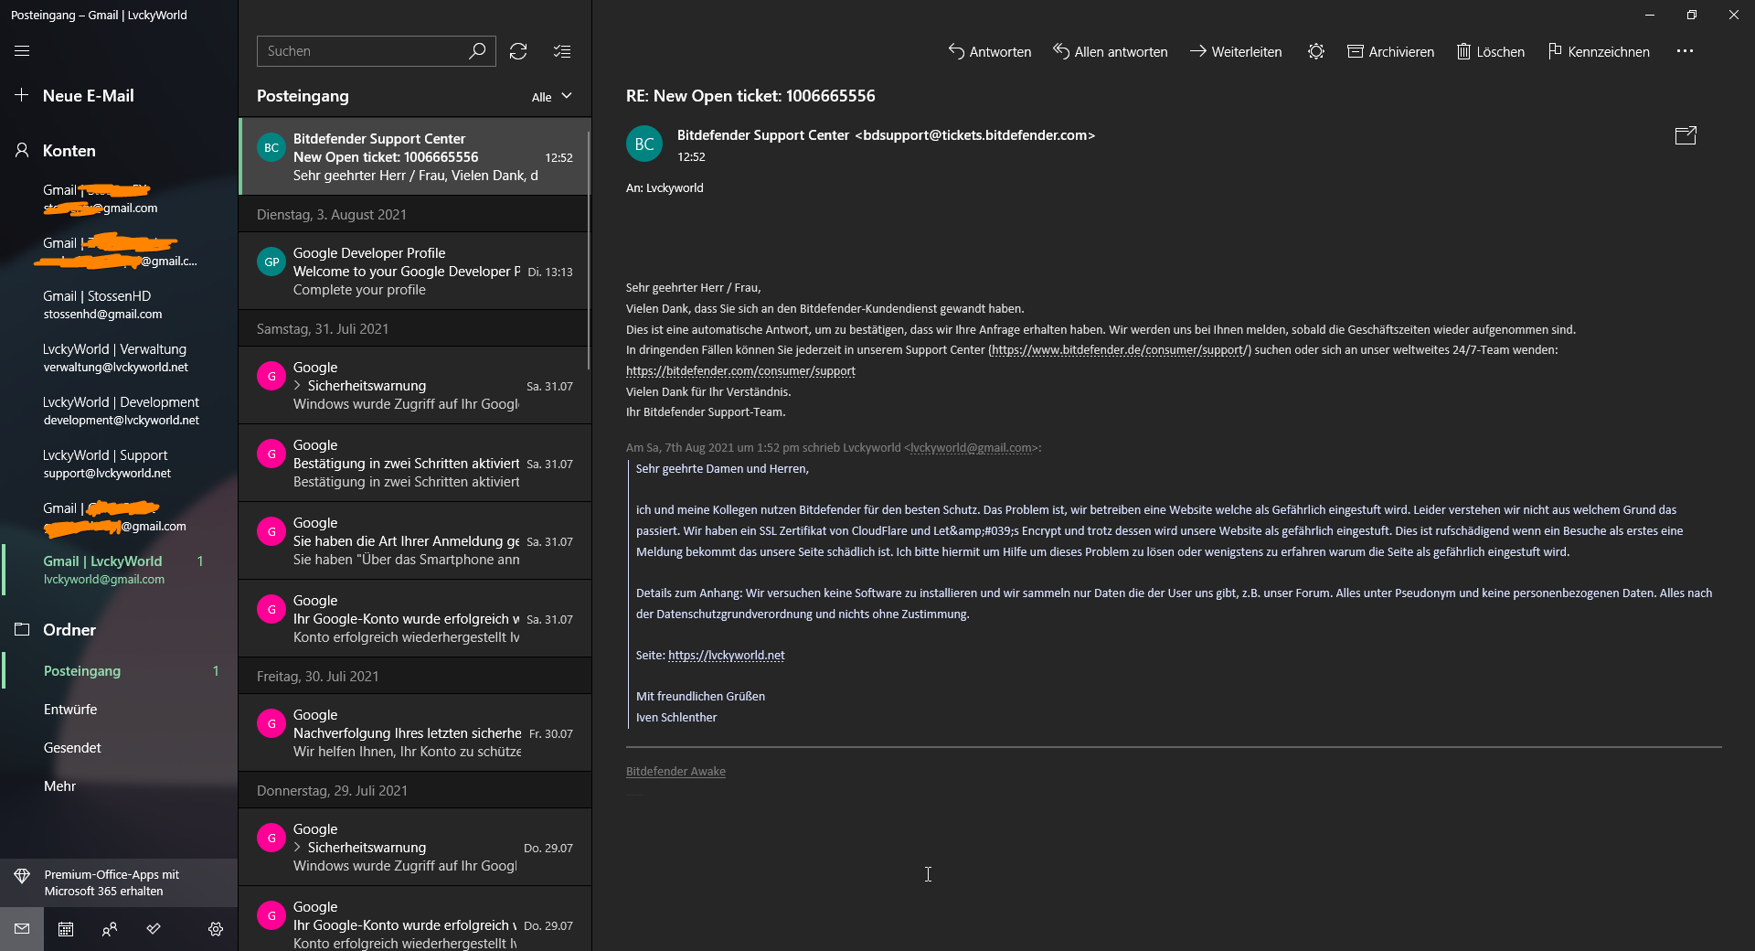This screenshot has width=1755, height=951.
Task: Open the To Do checkmark icon
Action: click(154, 929)
